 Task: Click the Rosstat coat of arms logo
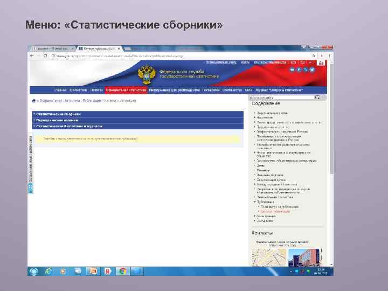pyautogui.click(x=147, y=75)
